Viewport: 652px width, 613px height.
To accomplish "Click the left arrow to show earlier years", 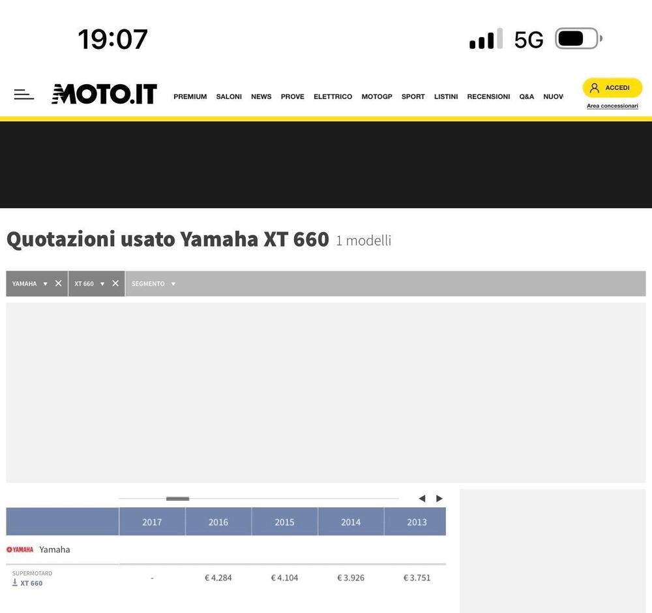I will [x=422, y=498].
